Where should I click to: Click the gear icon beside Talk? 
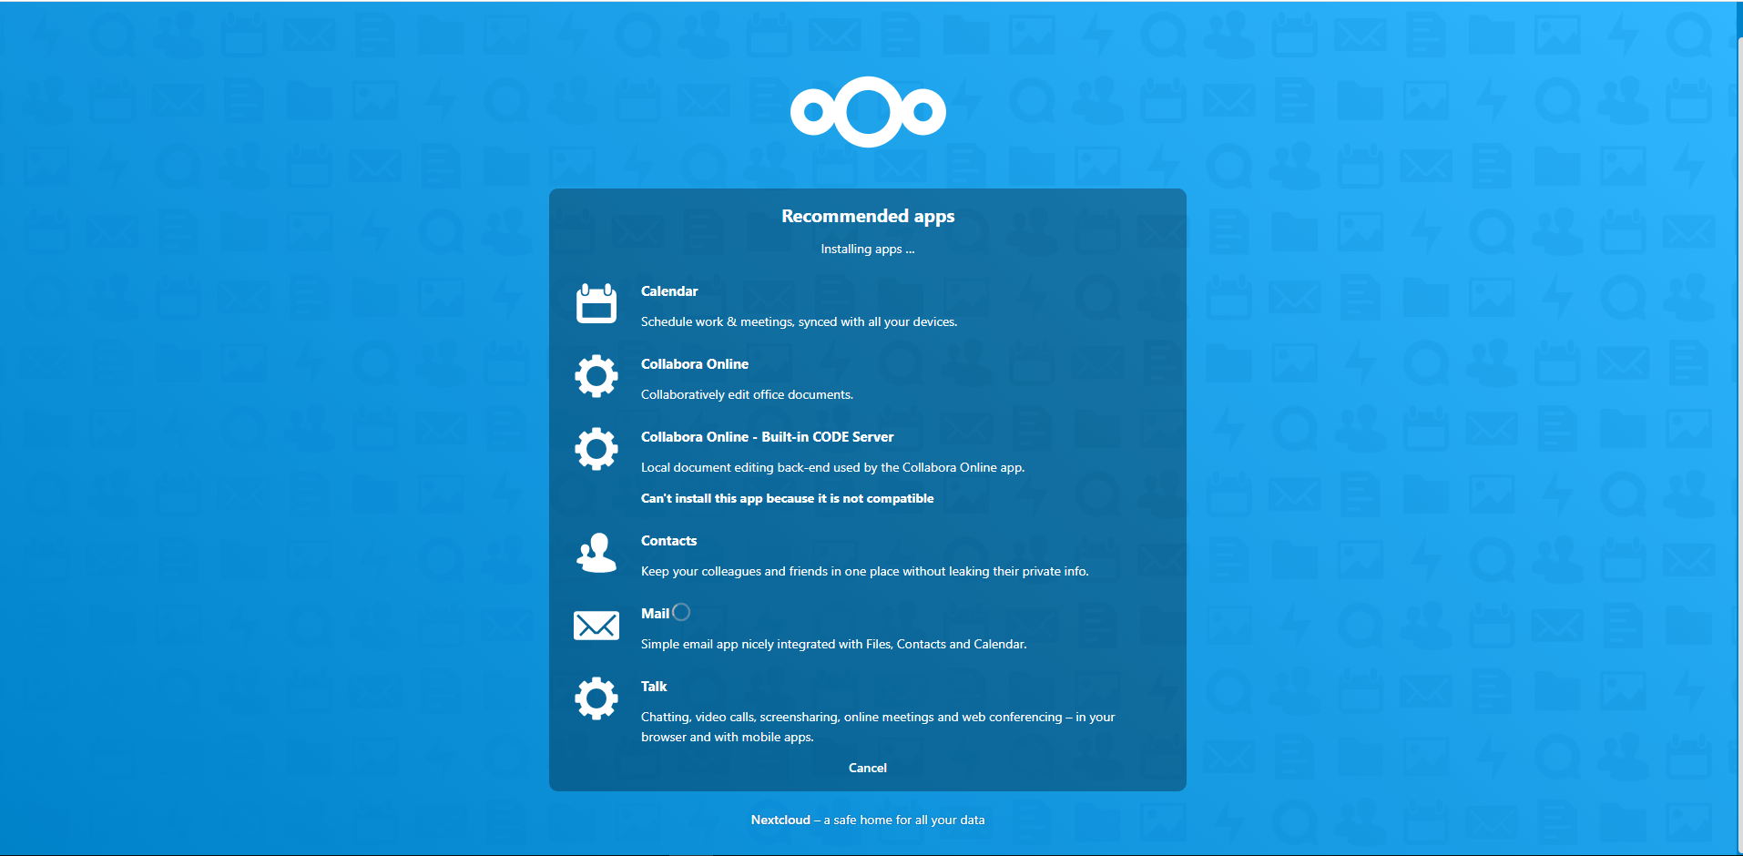[596, 698]
